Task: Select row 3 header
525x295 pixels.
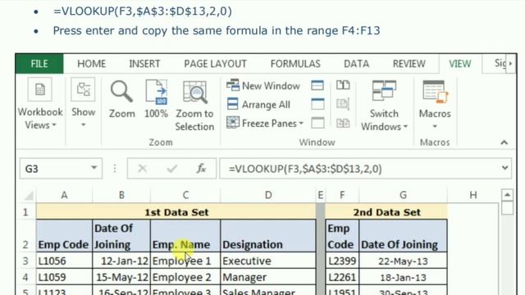Action: (25, 261)
